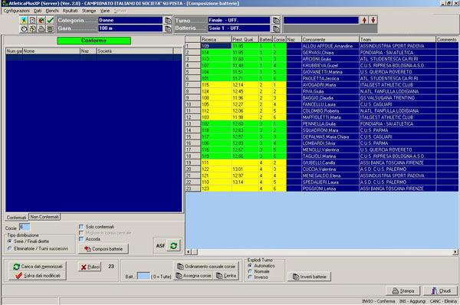This screenshot has width=460, height=305.
Task: Click the printer icon in top toolbar
Action: click(x=41, y=28)
